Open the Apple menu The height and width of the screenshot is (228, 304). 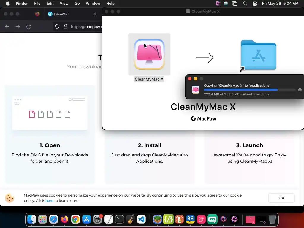point(8,3)
